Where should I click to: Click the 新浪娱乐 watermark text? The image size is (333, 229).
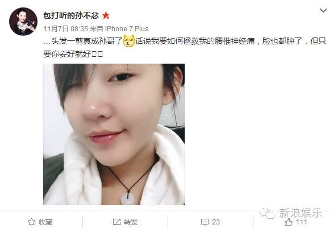(300, 213)
